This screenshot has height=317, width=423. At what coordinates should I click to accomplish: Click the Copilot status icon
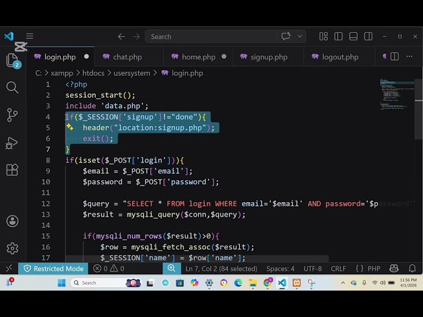pyautogui.click(x=394, y=269)
